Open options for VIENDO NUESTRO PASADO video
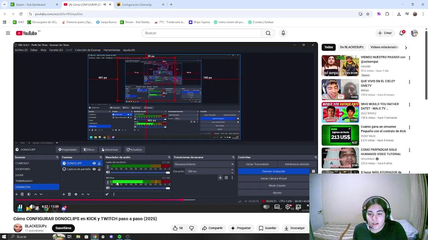 point(409,58)
